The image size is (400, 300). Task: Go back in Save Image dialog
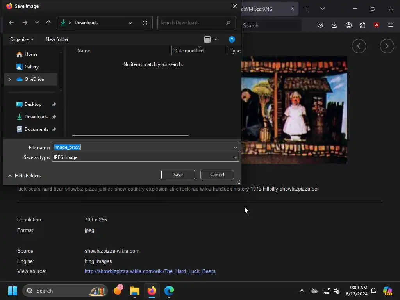point(11,23)
